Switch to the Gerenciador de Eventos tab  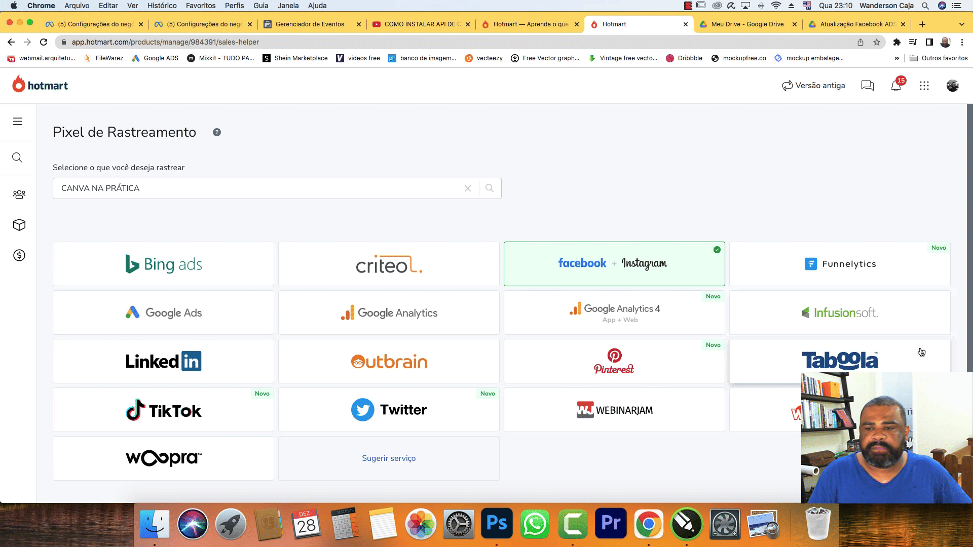pyautogui.click(x=310, y=24)
